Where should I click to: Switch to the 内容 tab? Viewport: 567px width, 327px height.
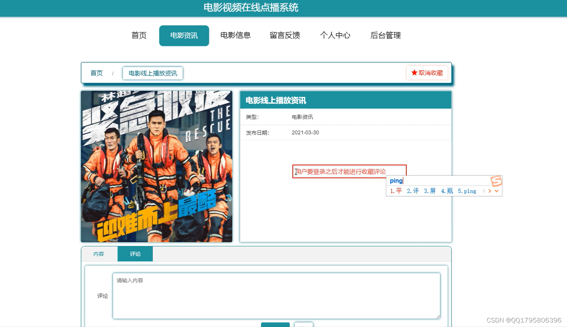99,254
